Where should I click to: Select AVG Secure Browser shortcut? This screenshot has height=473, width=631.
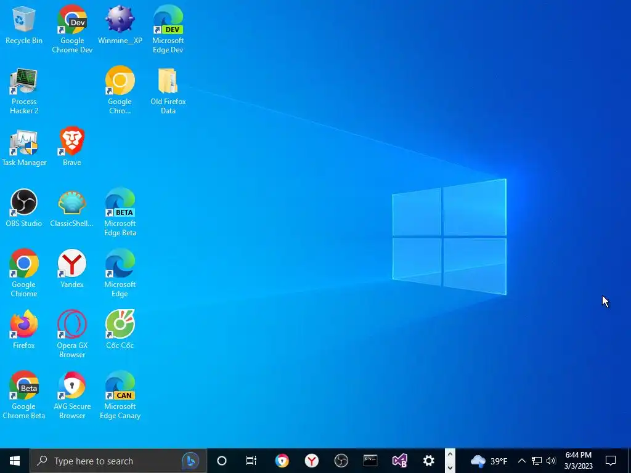72,395
